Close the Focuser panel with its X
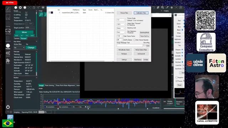 click(36, 11)
